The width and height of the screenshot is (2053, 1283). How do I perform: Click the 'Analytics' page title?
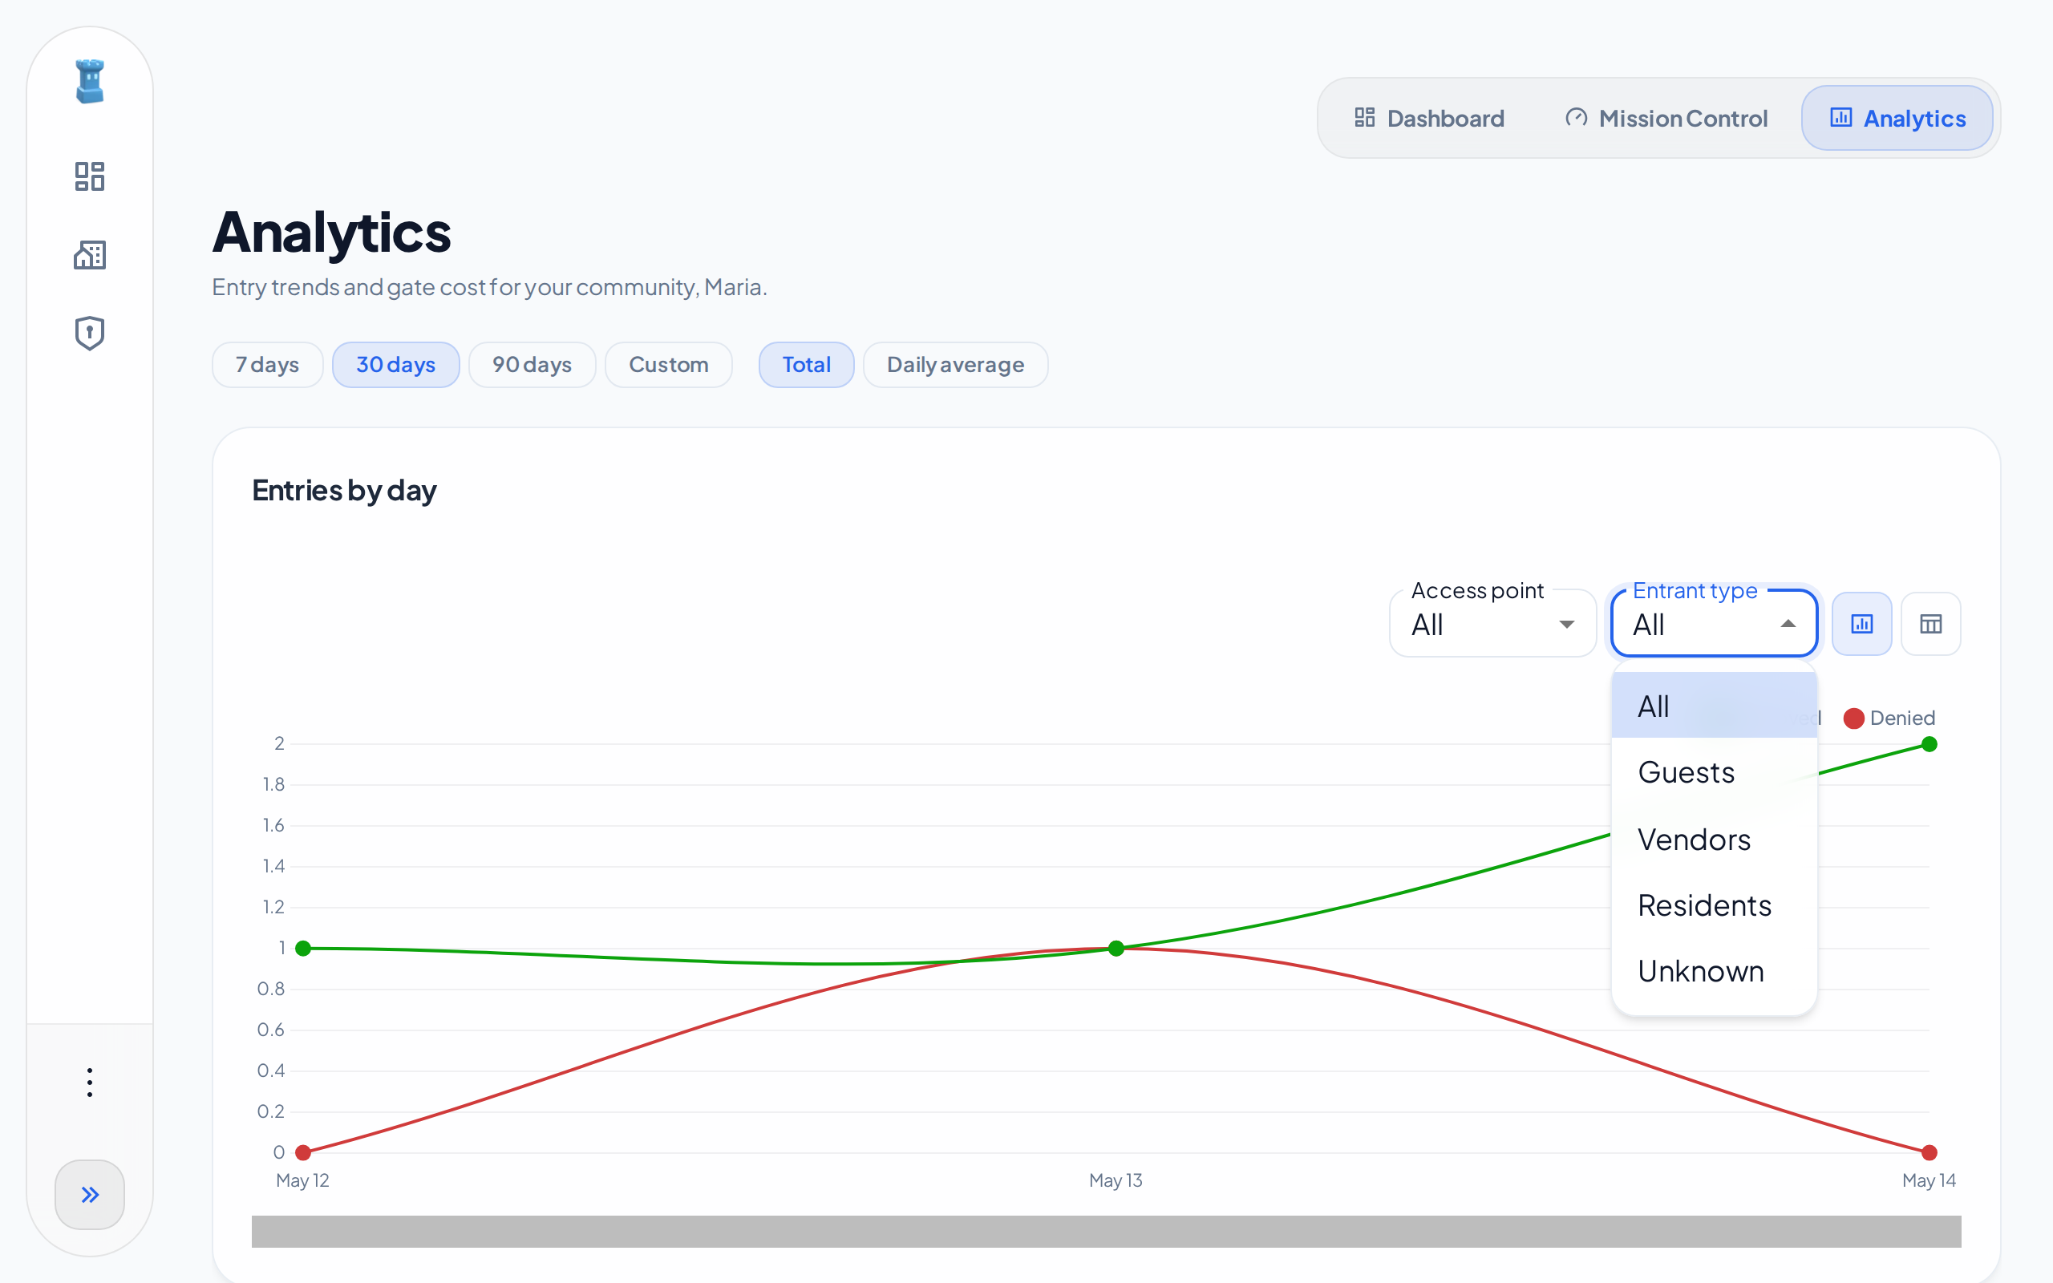(x=332, y=232)
